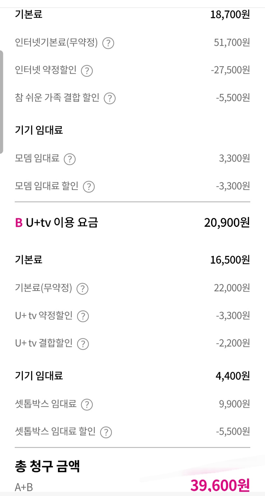This screenshot has width=265, height=496.
Task: Tap the A+B label under total
Action: point(24,487)
